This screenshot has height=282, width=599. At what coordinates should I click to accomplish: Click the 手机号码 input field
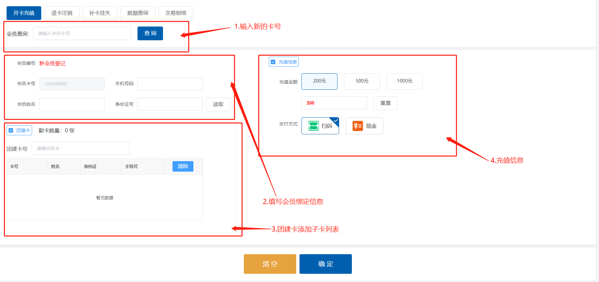pos(170,84)
